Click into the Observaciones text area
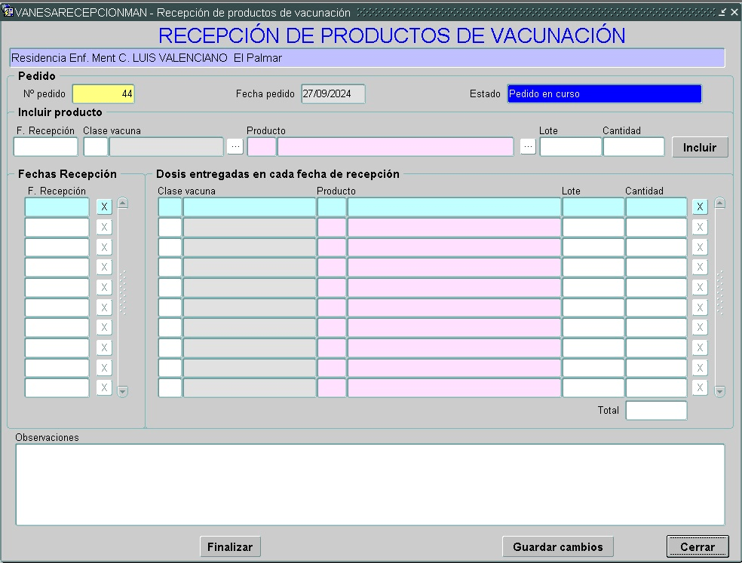Viewport: 742px width, 563px height. (369, 484)
